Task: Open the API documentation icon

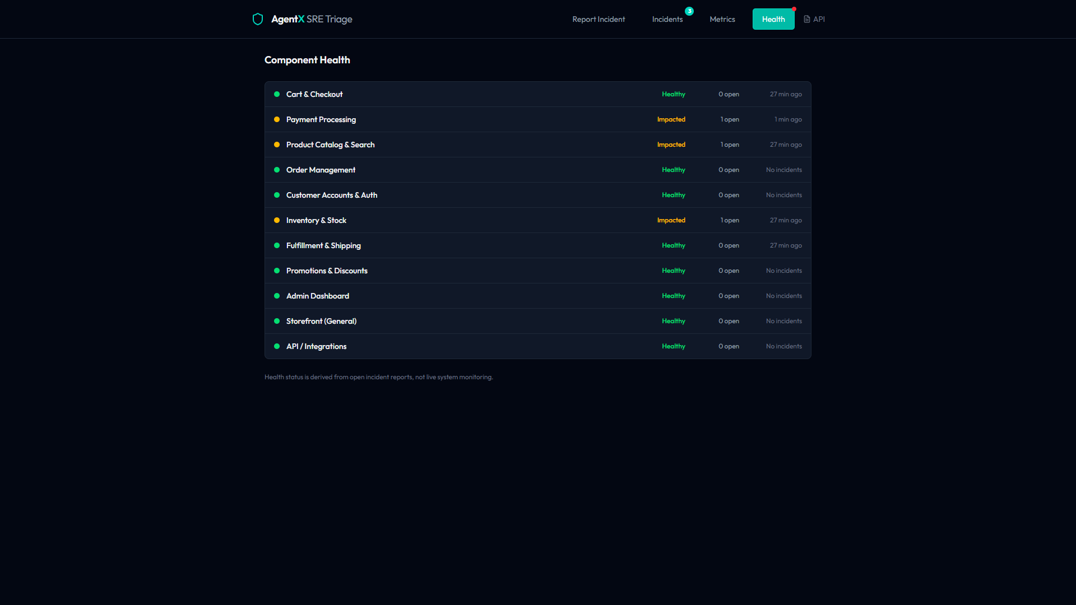Action: (x=806, y=18)
